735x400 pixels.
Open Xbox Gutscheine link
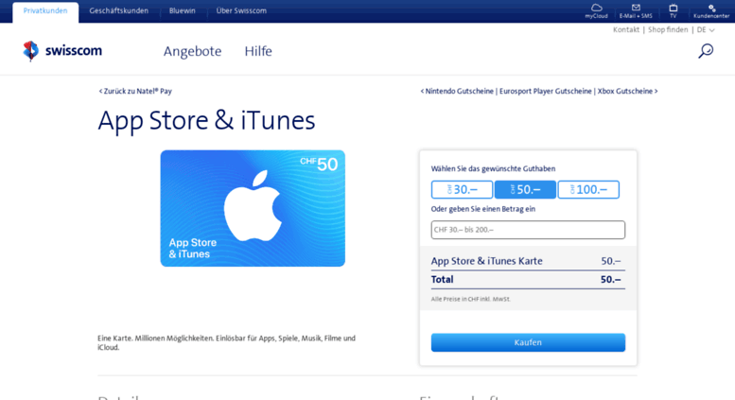(x=626, y=91)
